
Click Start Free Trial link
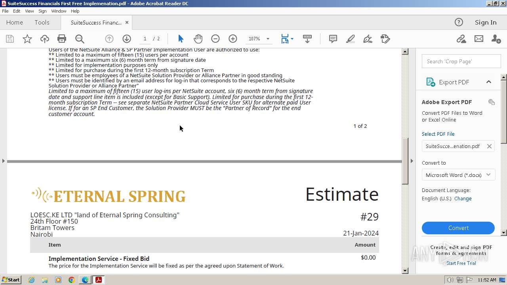pyautogui.click(x=461, y=263)
